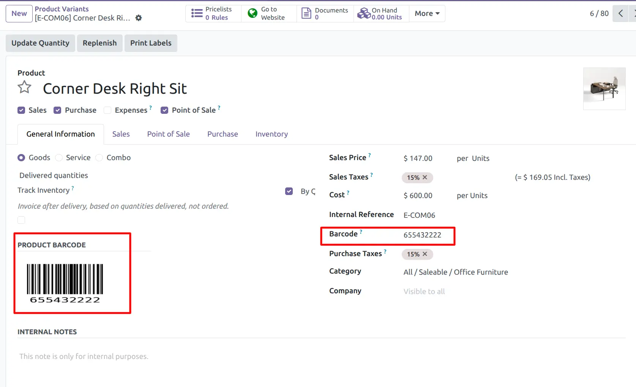Edit the Sales Price value $ 147.00
Viewport: 636px width, 387px height.
point(418,158)
